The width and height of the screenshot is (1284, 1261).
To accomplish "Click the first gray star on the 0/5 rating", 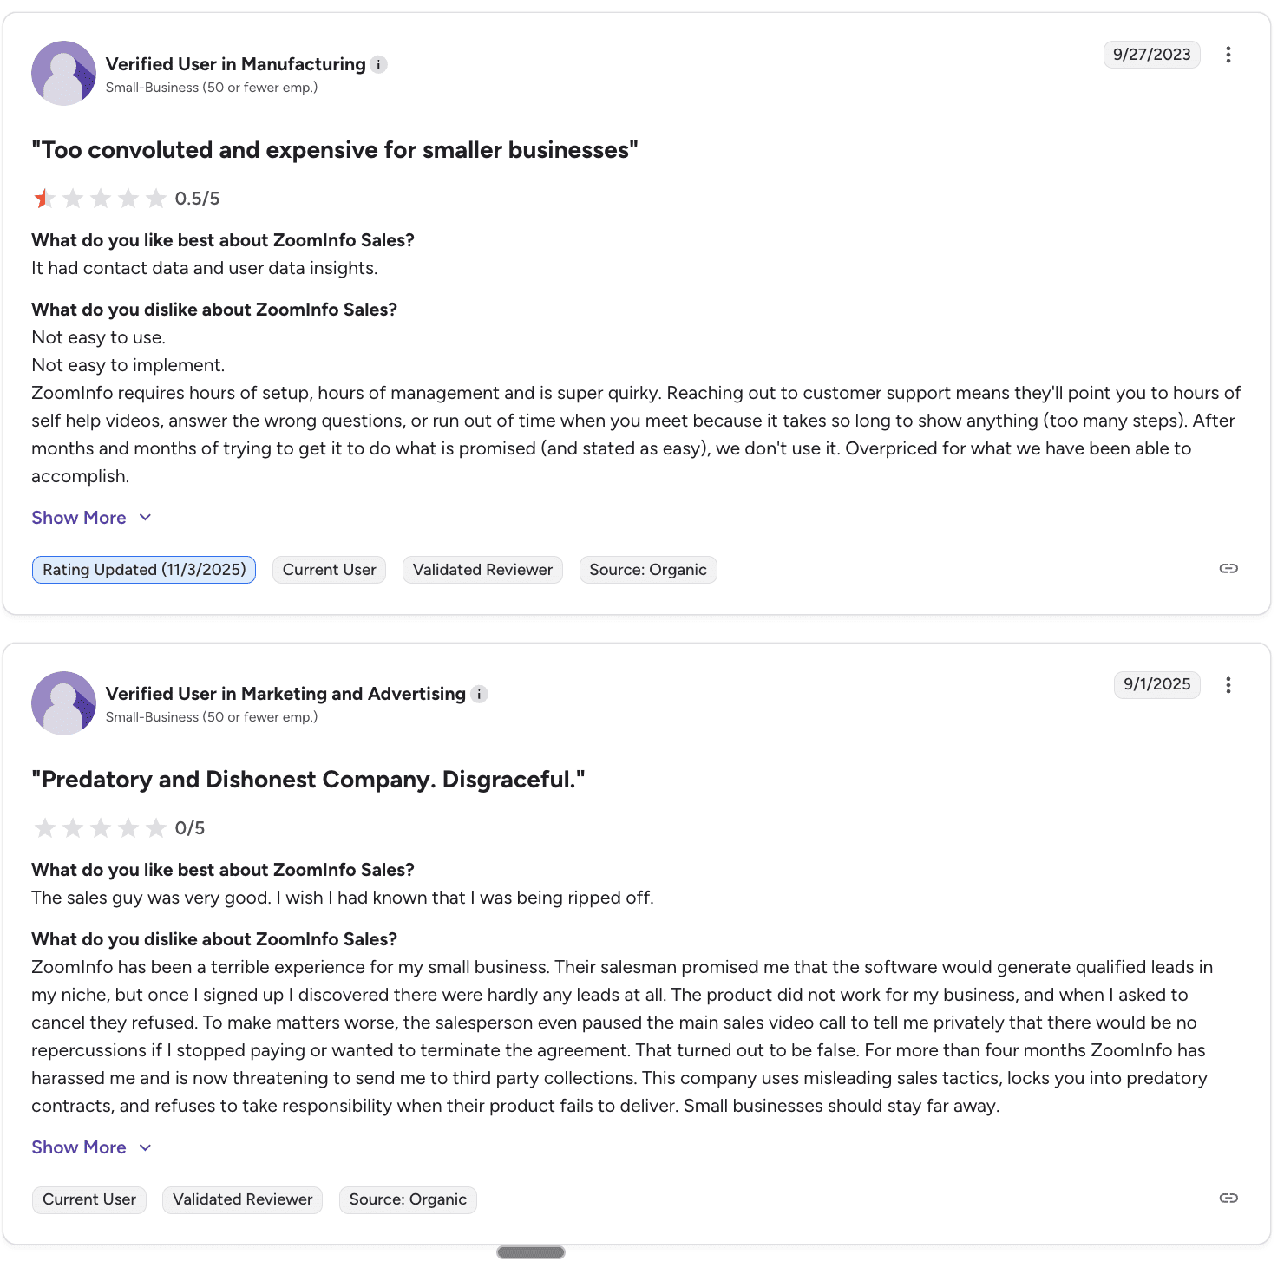I will 44,828.
